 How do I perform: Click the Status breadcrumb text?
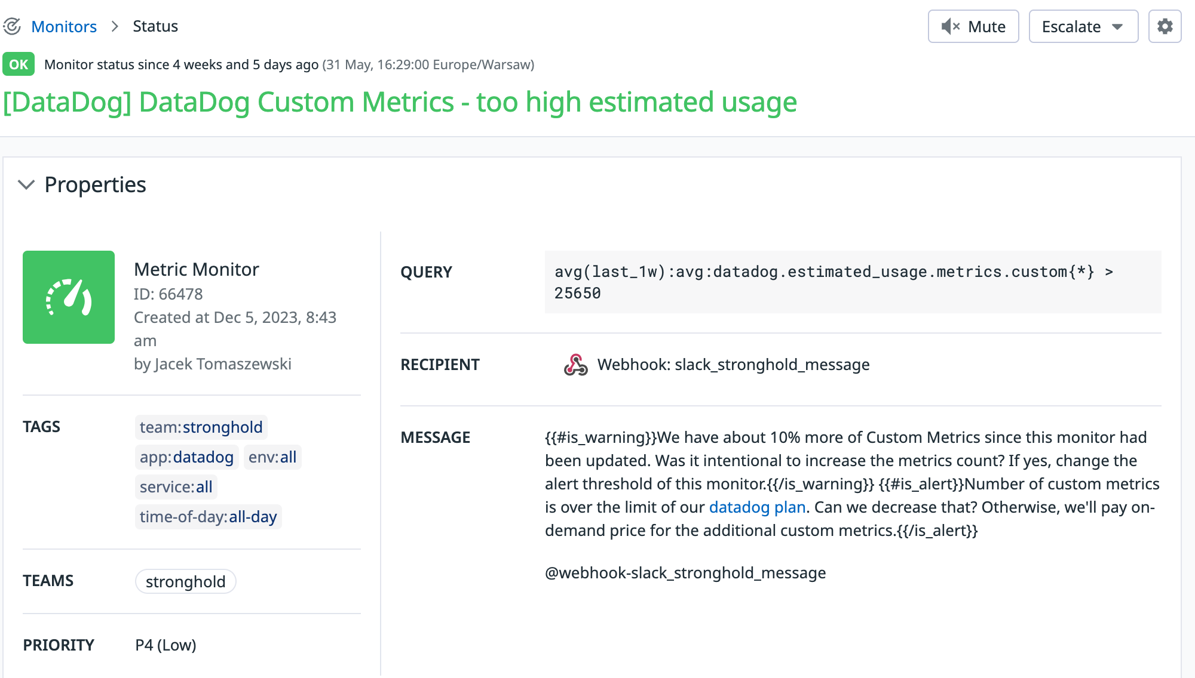point(155,26)
